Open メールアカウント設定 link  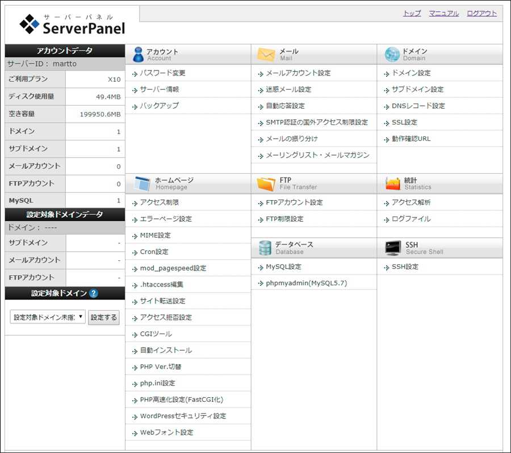pos(298,73)
